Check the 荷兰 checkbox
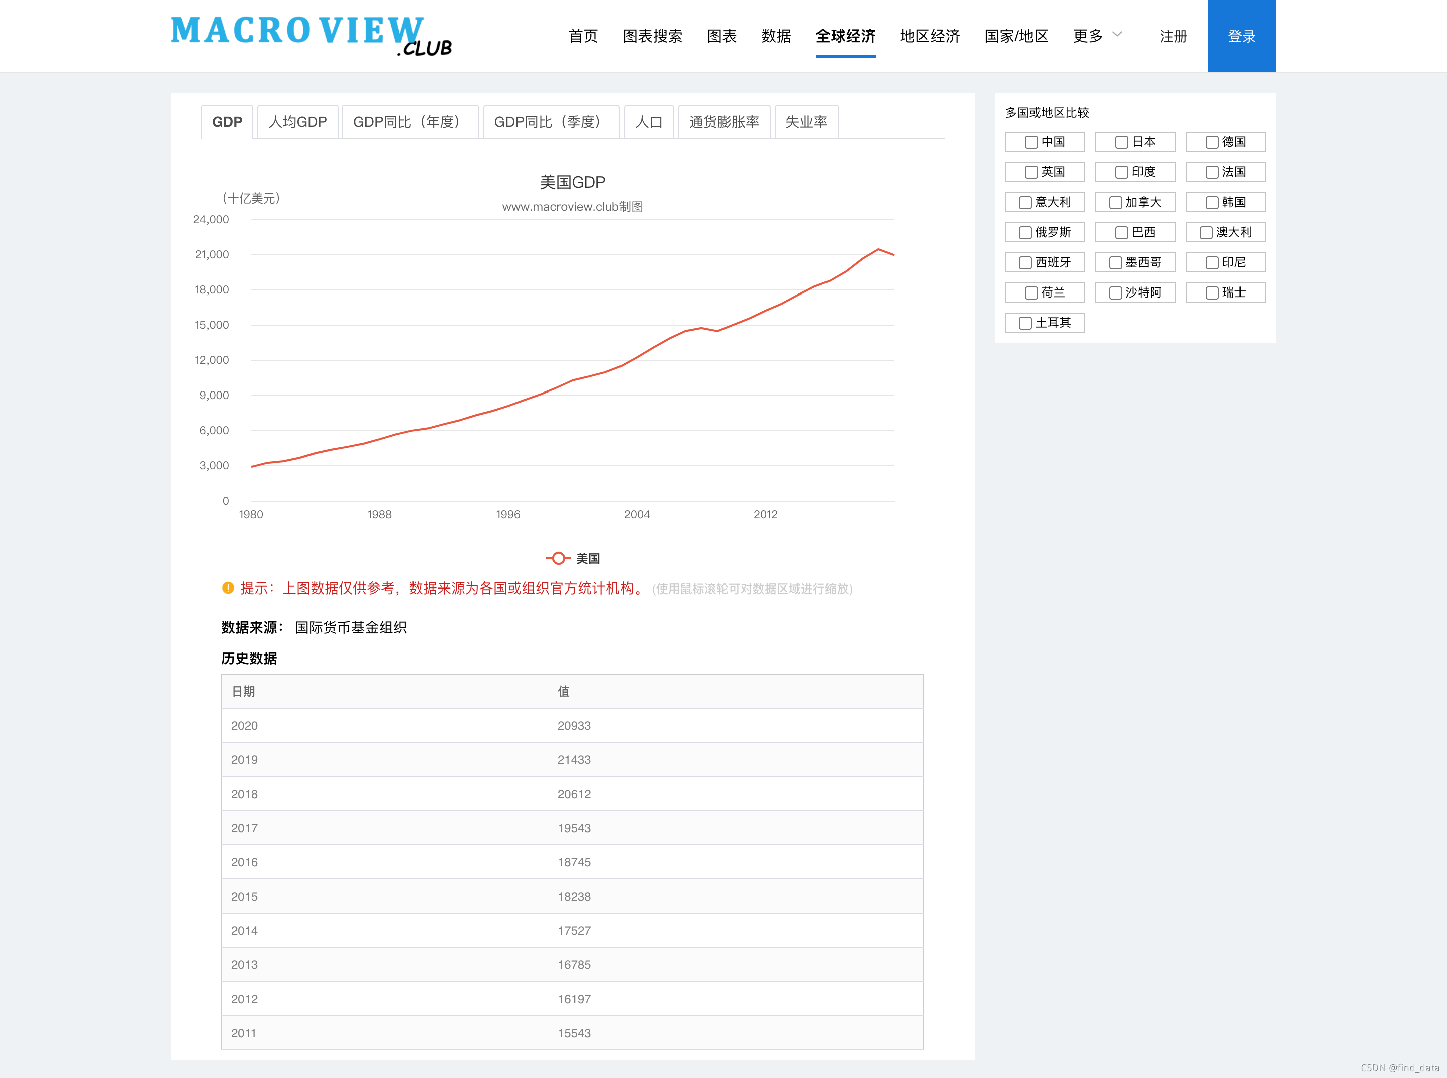Image resolution: width=1447 pixels, height=1078 pixels. (1031, 293)
